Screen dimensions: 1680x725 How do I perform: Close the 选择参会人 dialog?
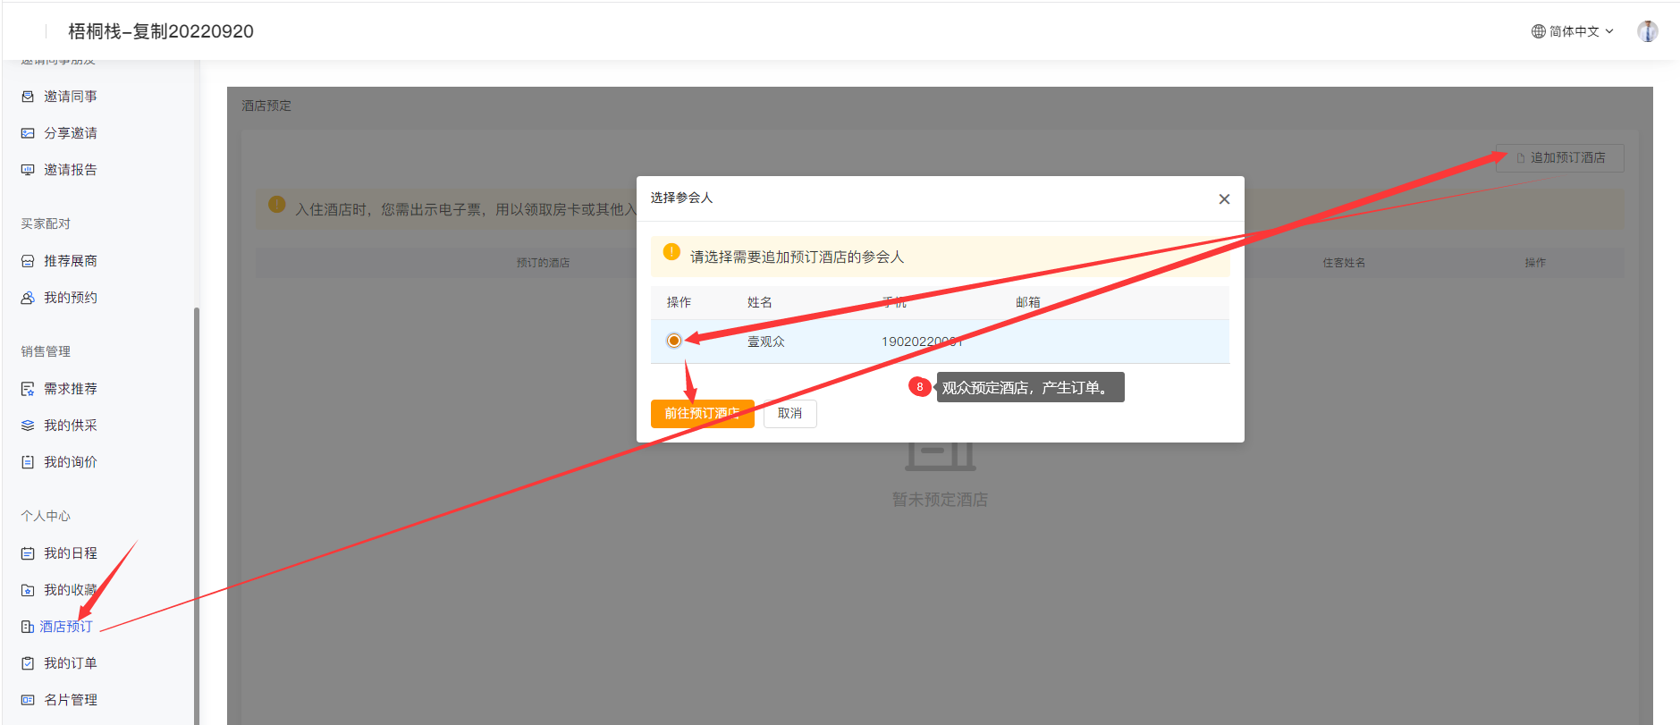click(1224, 199)
